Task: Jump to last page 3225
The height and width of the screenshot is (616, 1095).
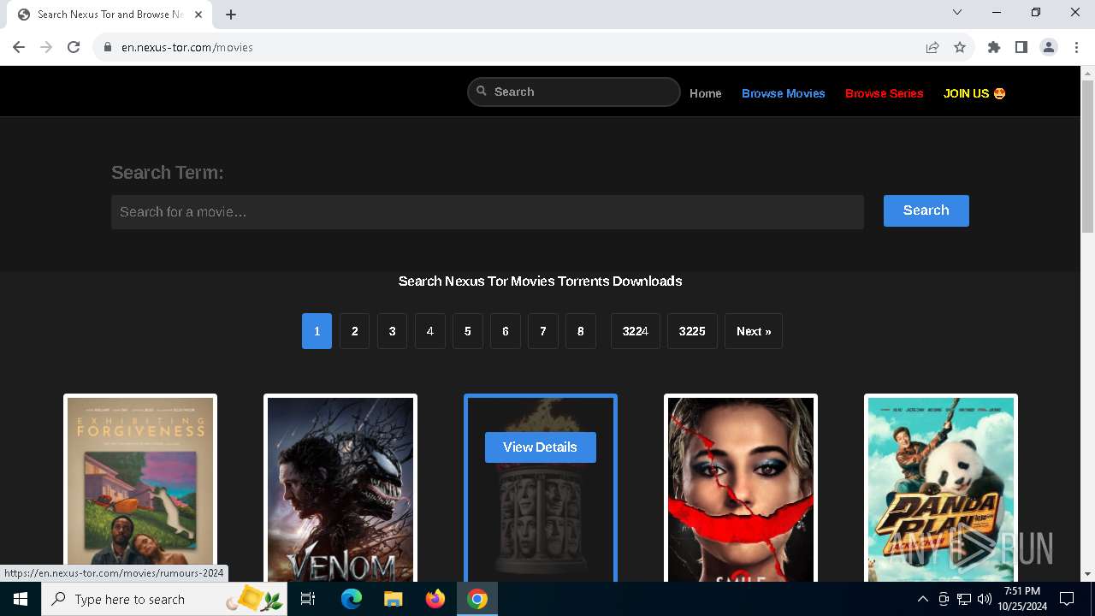Action: pyautogui.click(x=692, y=331)
